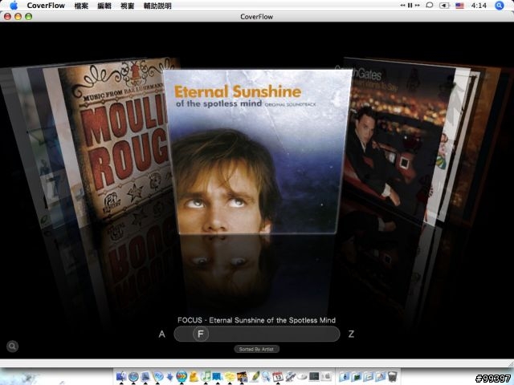Click the FOCUS - Eternal Sunshine title text
The image size is (514, 385).
coord(256,320)
